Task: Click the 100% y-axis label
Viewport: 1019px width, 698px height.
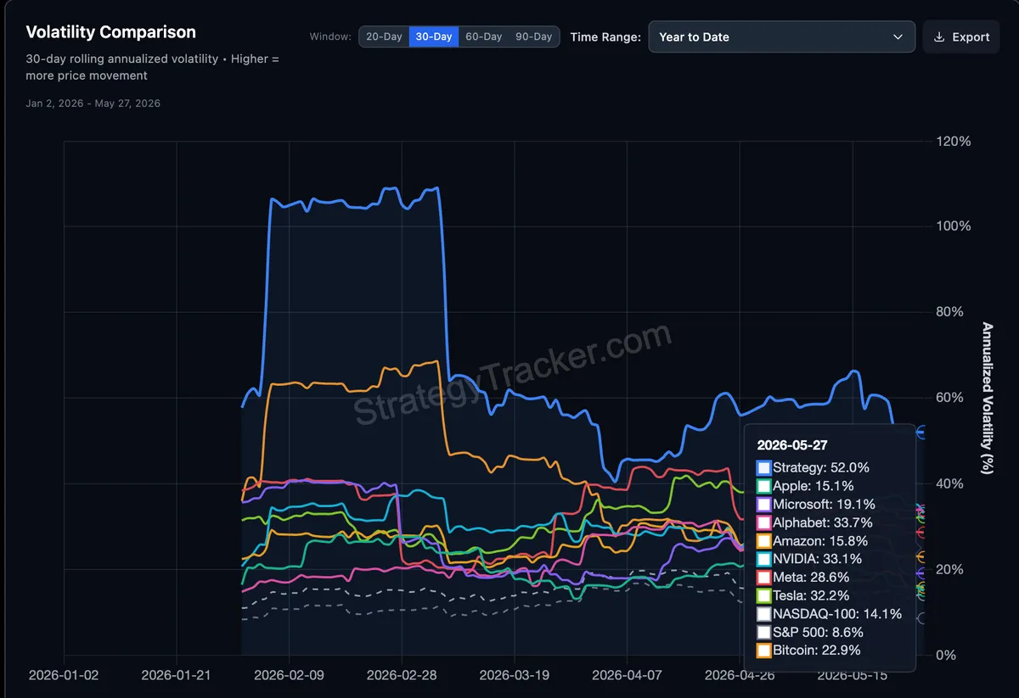Action: click(x=953, y=226)
